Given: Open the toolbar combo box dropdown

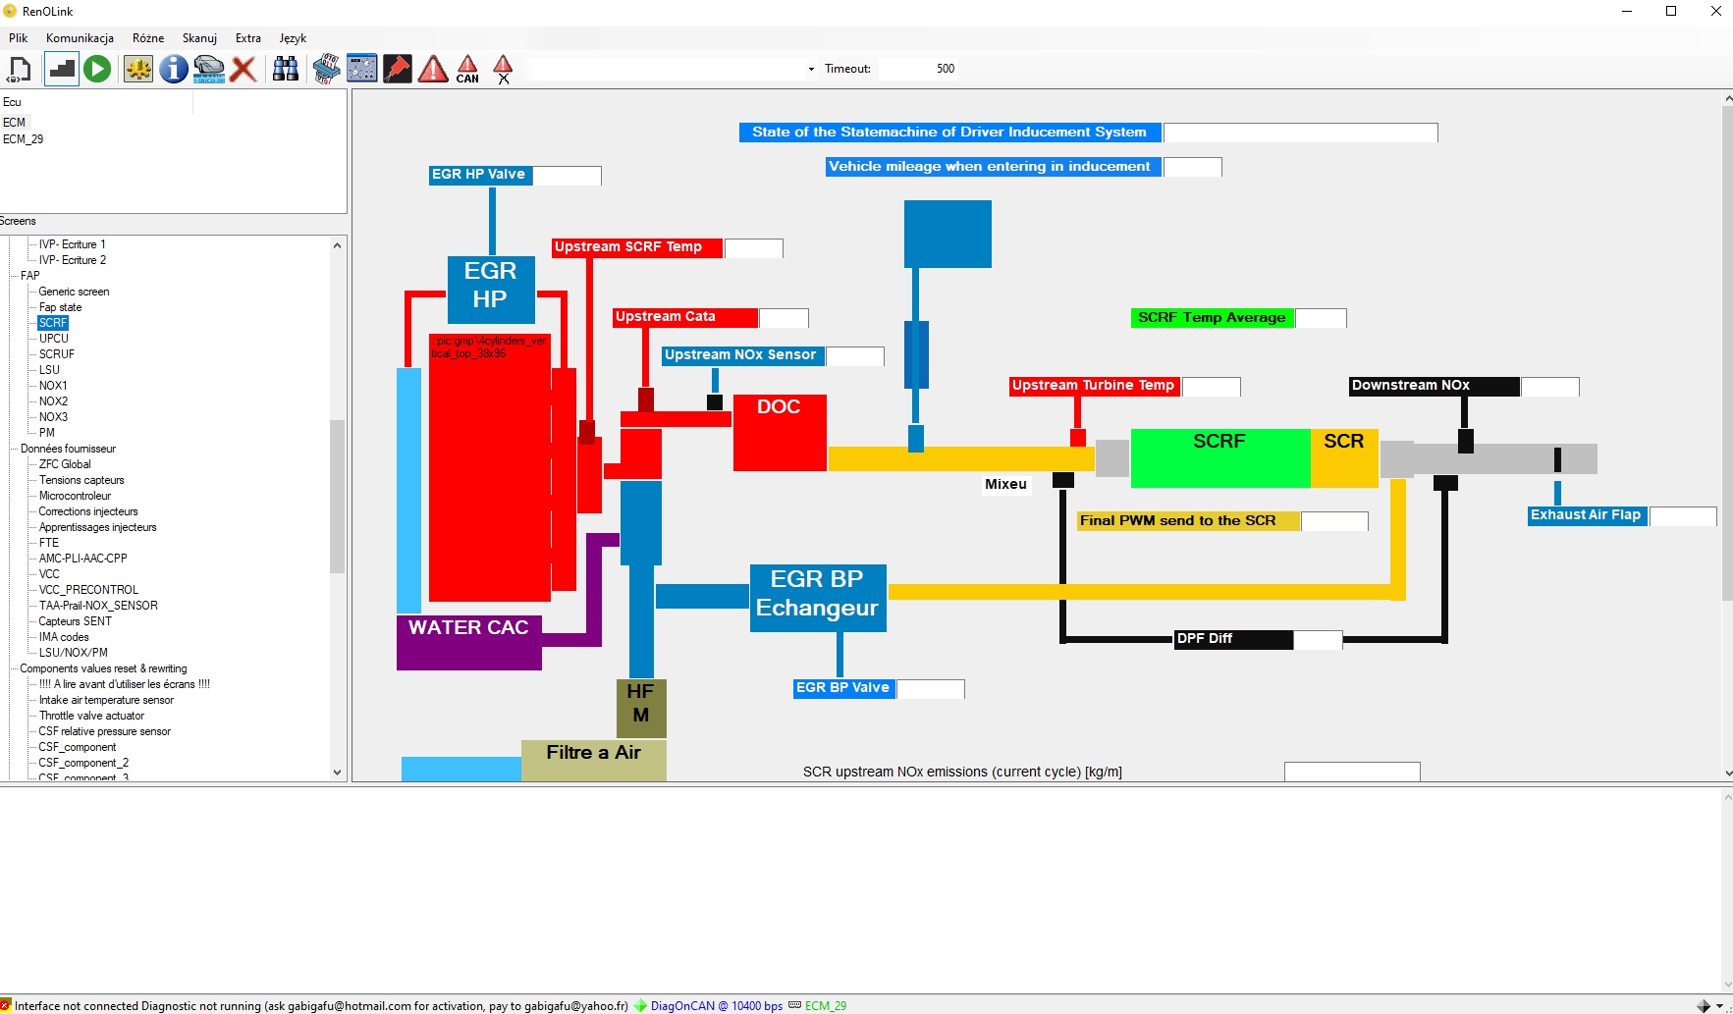Looking at the screenshot, I should pos(811,69).
